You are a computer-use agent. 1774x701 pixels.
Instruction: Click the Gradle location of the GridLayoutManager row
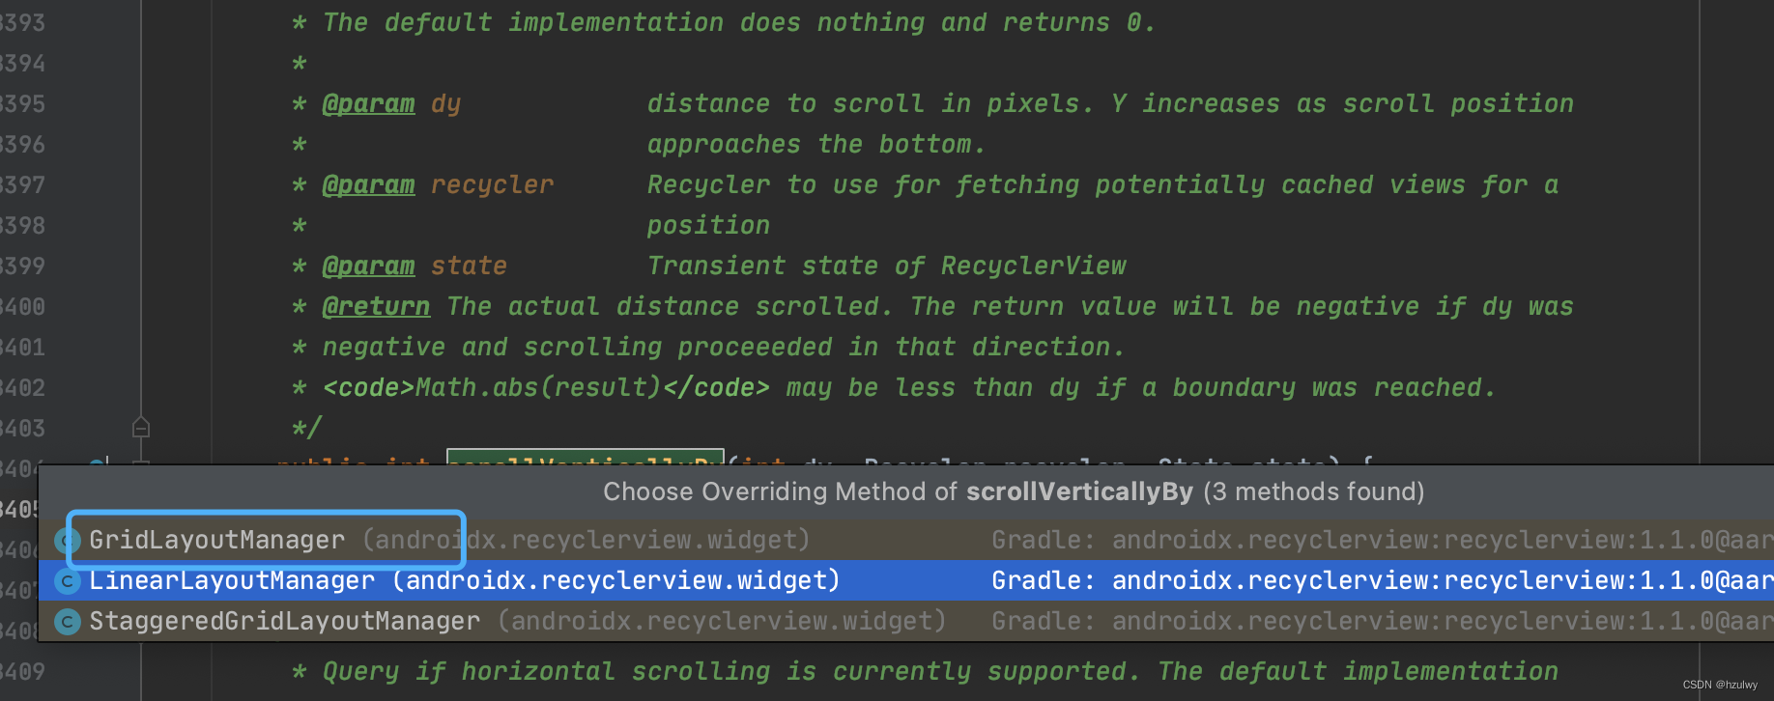pos(1383,540)
